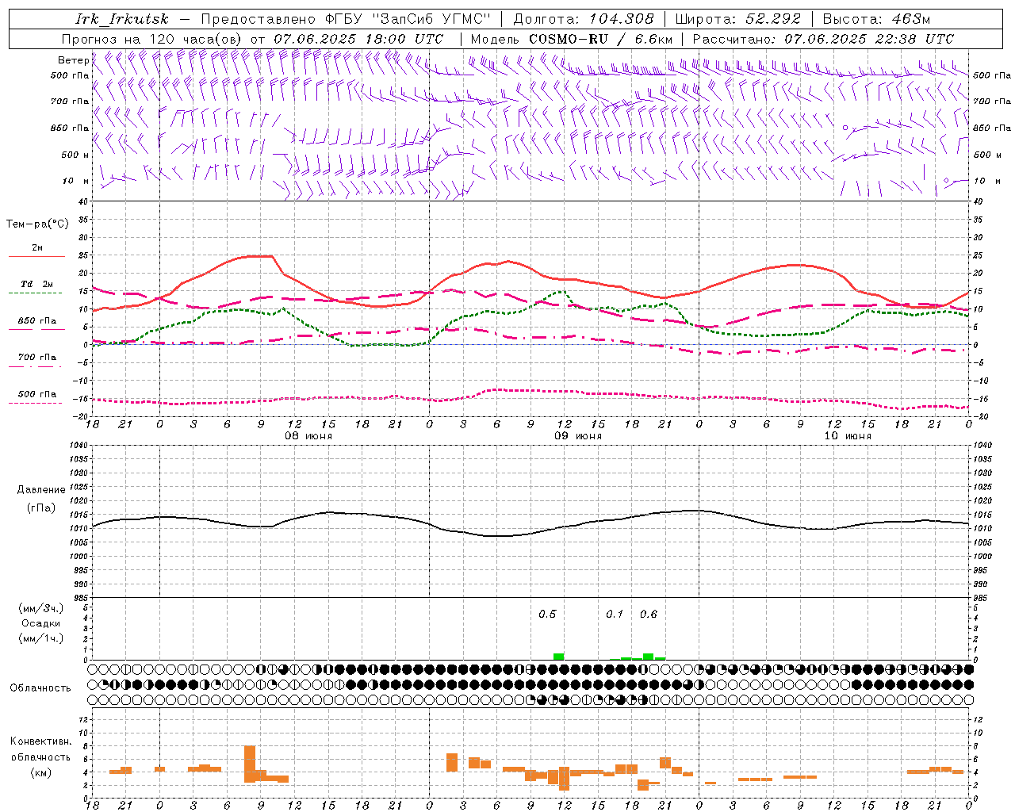Click the "Давление" pressure panel label
This screenshot has height=812, width=1015.
point(41,490)
